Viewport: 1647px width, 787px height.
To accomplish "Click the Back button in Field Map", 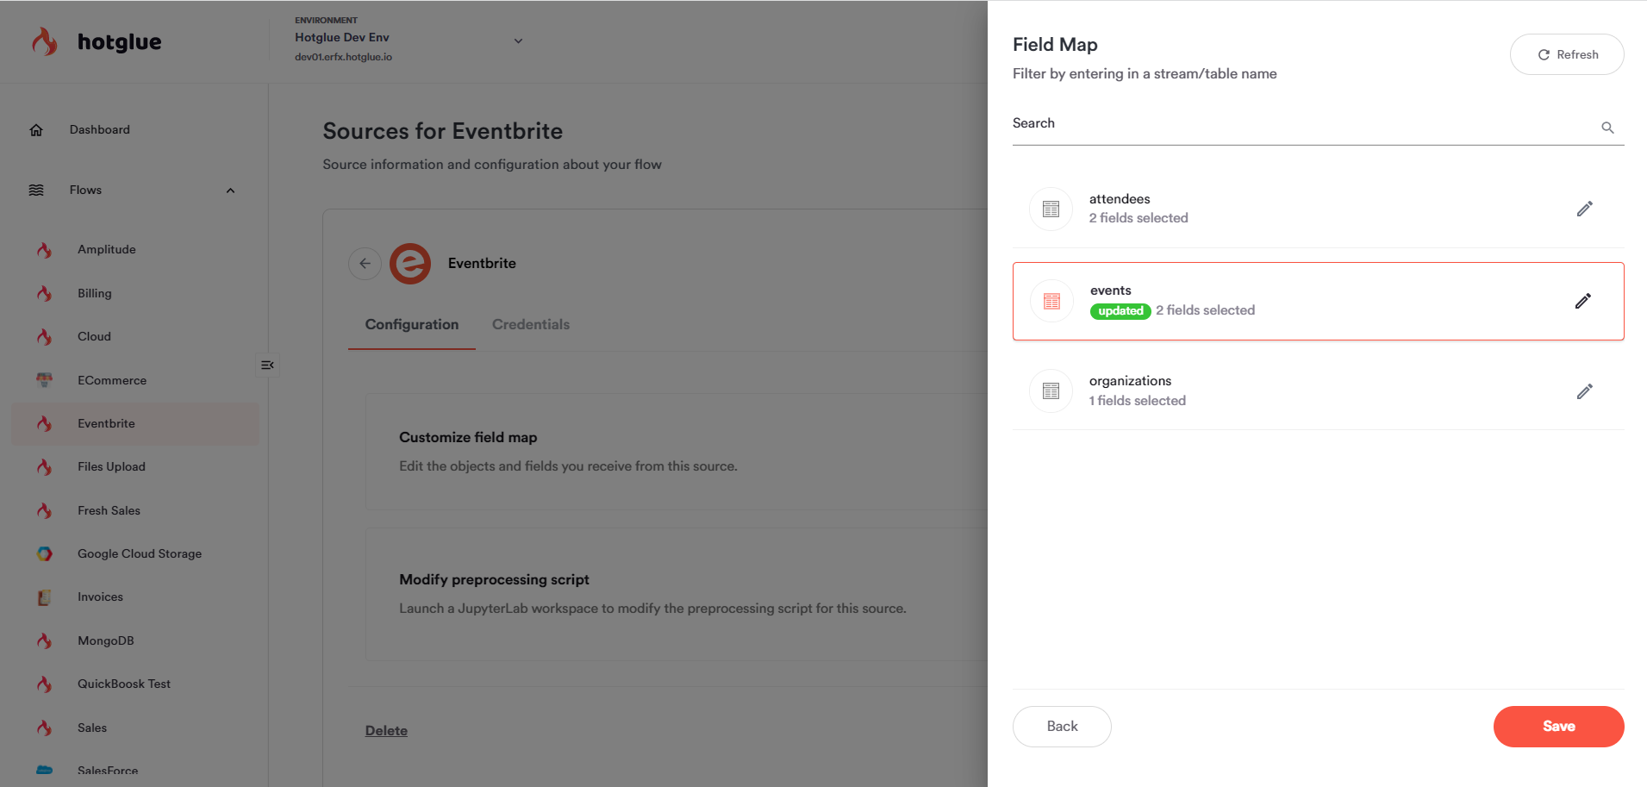I will pos(1062,727).
